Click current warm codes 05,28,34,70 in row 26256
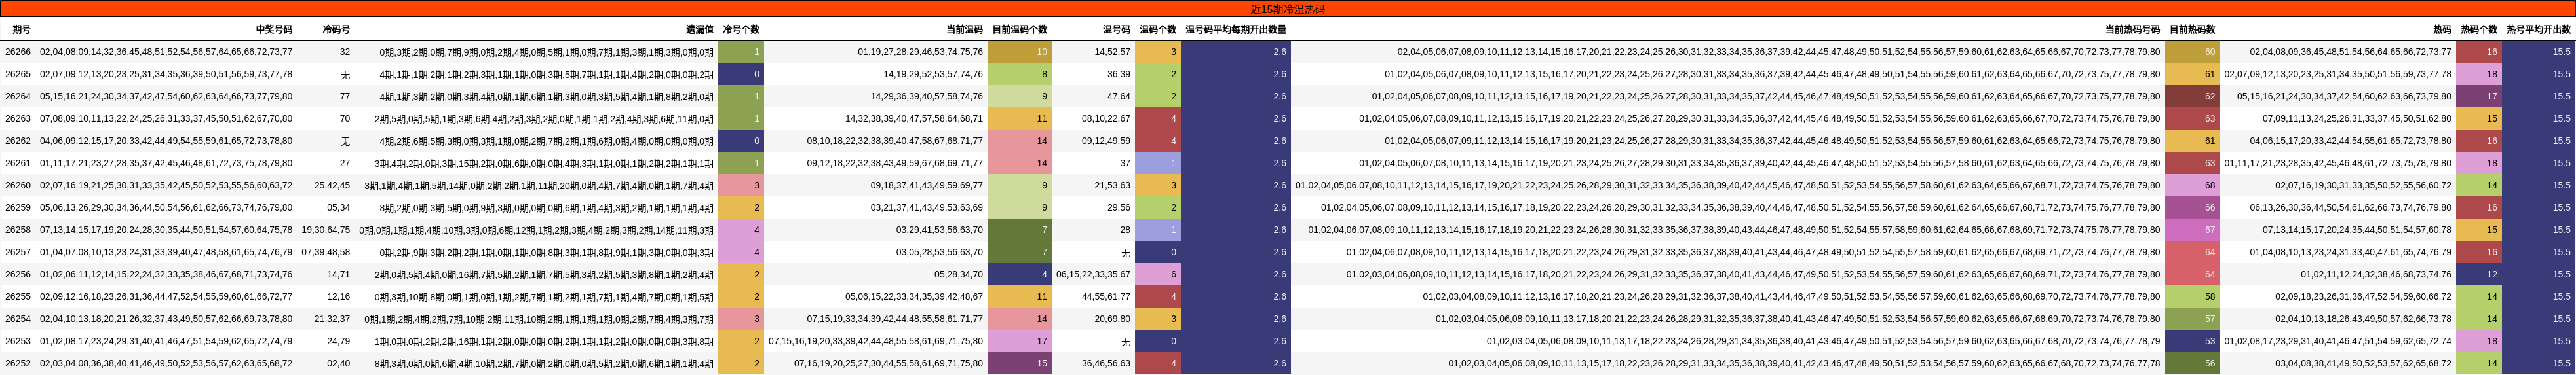The width and height of the screenshot is (2576, 375). (x=959, y=274)
